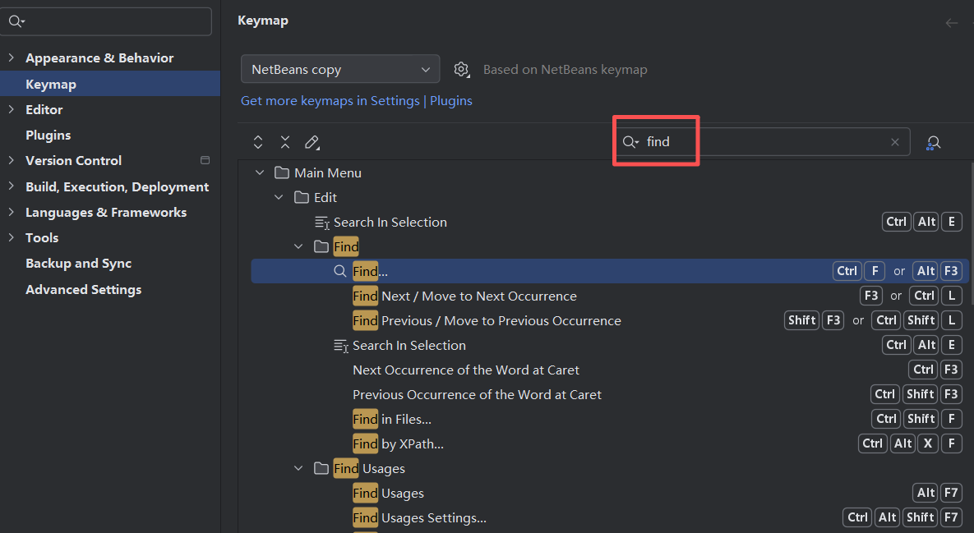Open Appearance & Behavior settings page

coord(99,57)
